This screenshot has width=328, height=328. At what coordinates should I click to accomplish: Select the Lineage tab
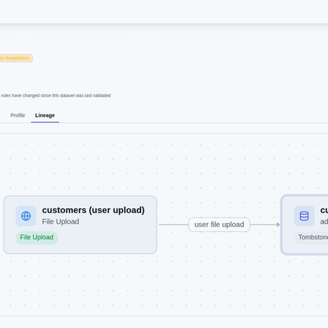tap(45, 116)
